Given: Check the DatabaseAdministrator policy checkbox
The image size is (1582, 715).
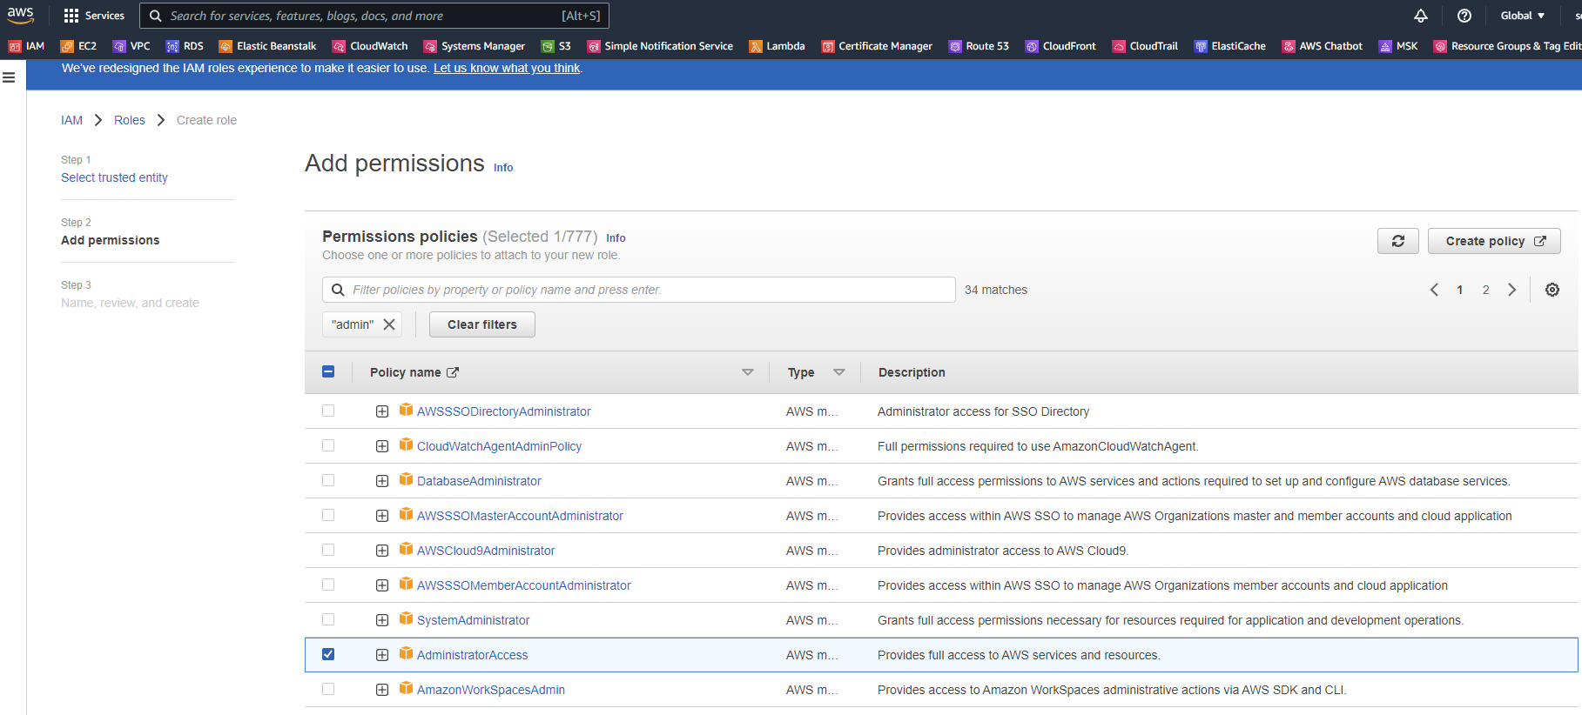Looking at the screenshot, I should pyautogui.click(x=328, y=480).
